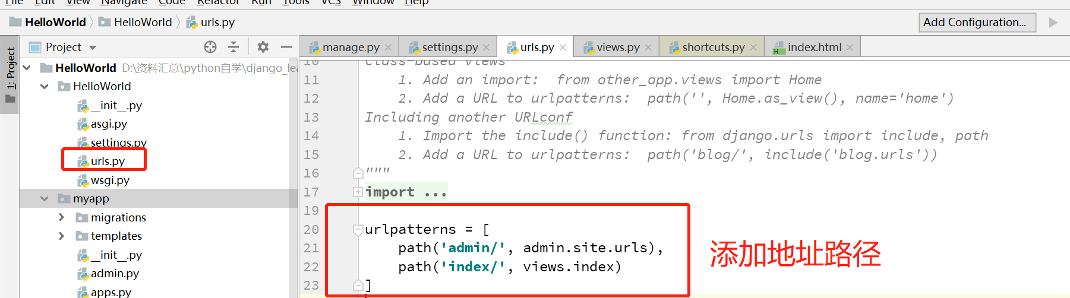Click the HTML file icon on index.html tab
Screen dimensions: 1070x298
(x=779, y=47)
